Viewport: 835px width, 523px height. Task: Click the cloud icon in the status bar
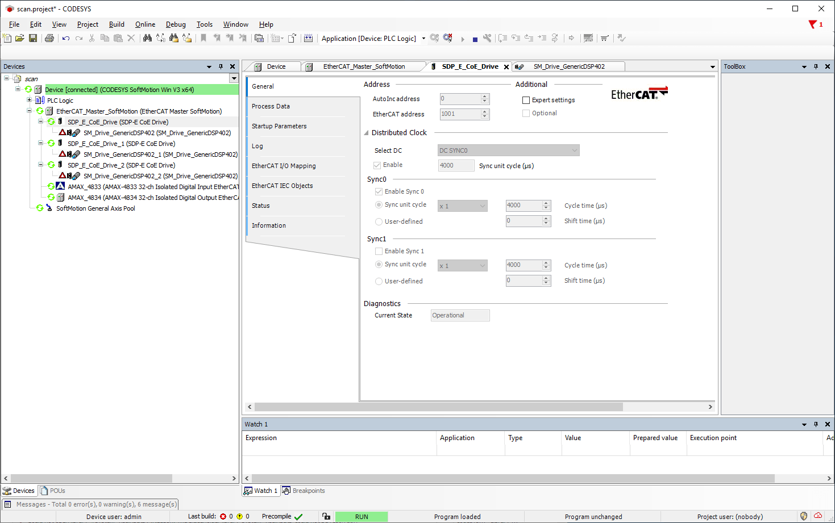coord(818,516)
